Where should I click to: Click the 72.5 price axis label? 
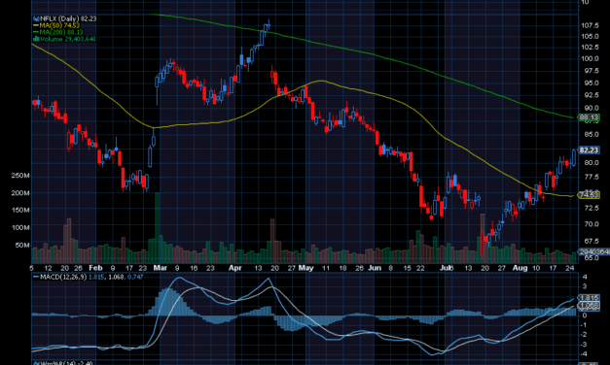(x=591, y=208)
